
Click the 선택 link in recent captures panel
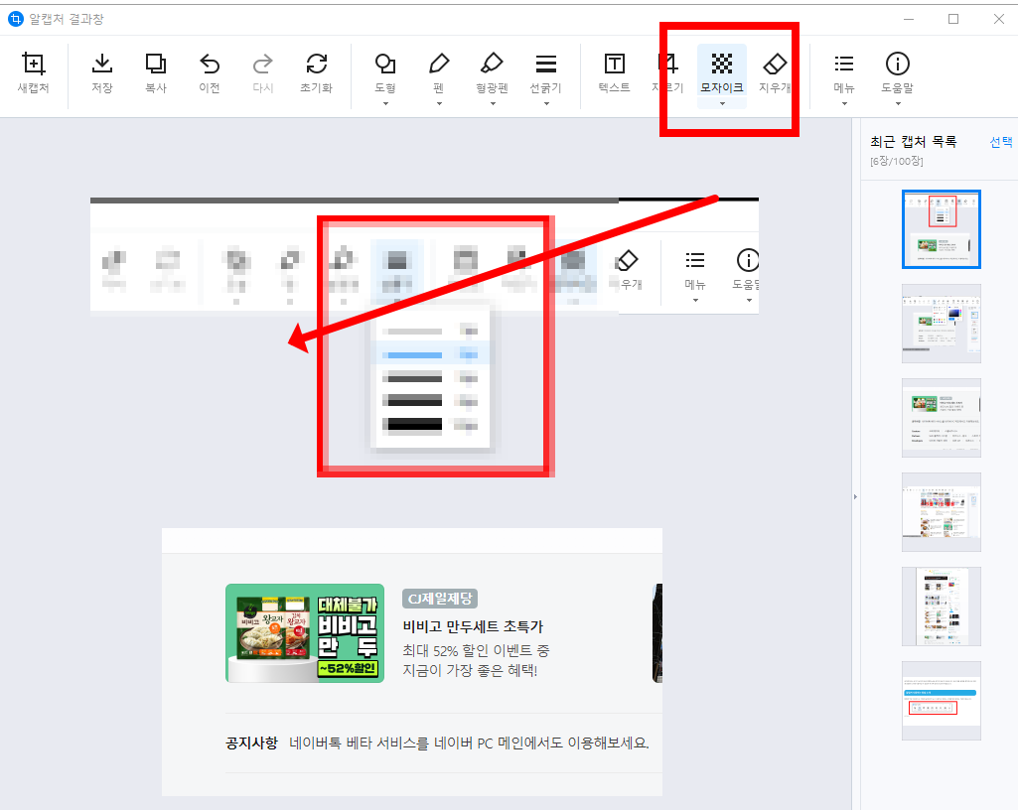point(1001,141)
